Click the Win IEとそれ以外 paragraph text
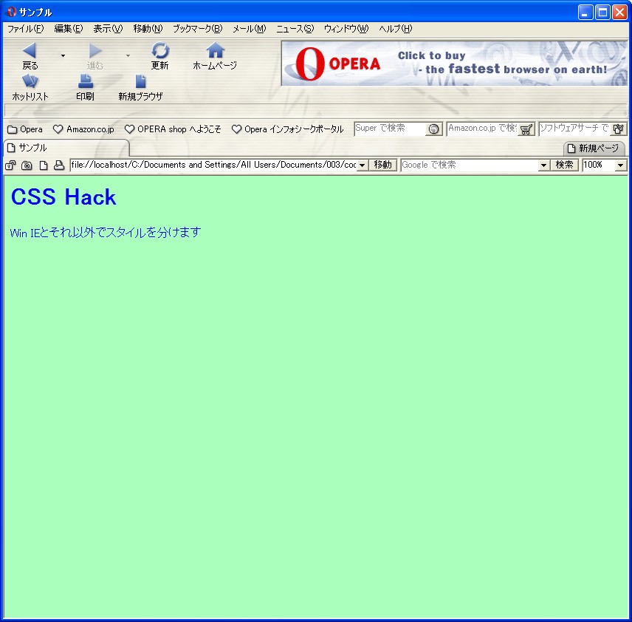The image size is (632, 622). (105, 233)
